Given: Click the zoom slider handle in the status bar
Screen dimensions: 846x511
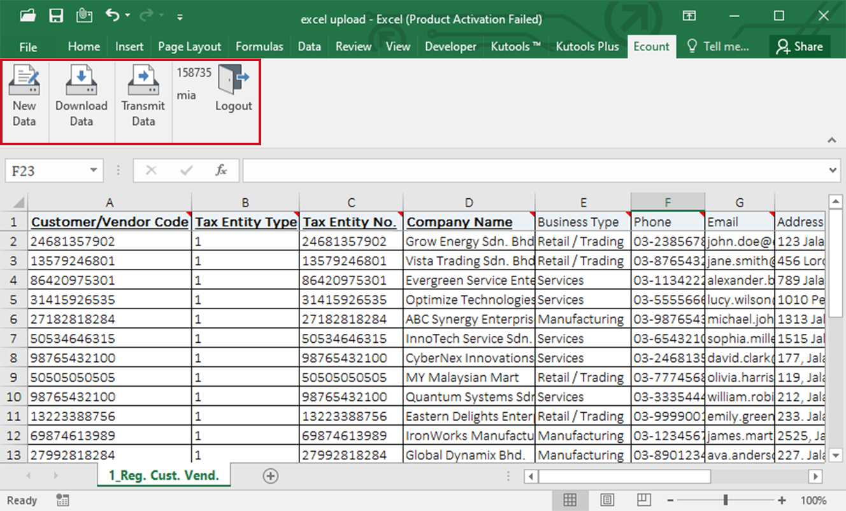Looking at the screenshot, I should pos(726,500).
